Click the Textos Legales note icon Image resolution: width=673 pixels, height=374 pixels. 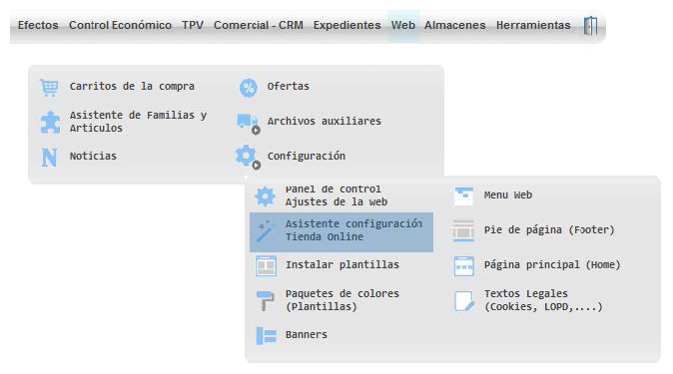click(464, 300)
